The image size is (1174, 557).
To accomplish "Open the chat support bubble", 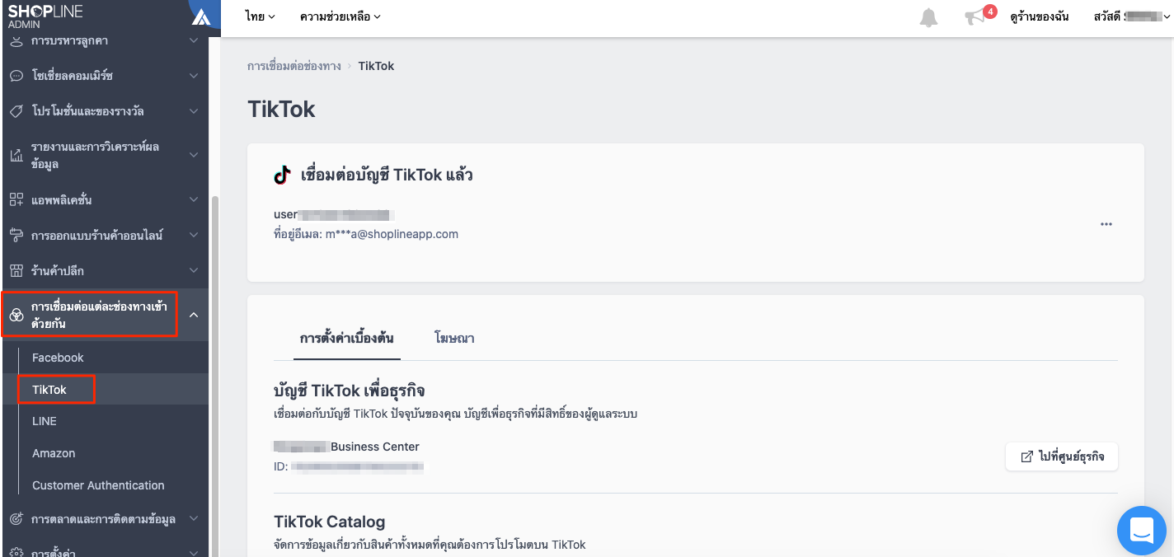I will point(1142,531).
